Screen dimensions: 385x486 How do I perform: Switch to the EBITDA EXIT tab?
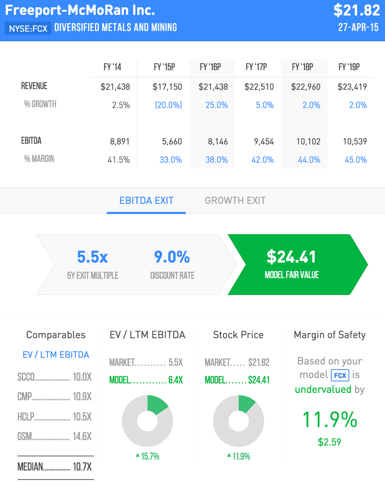click(146, 200)
